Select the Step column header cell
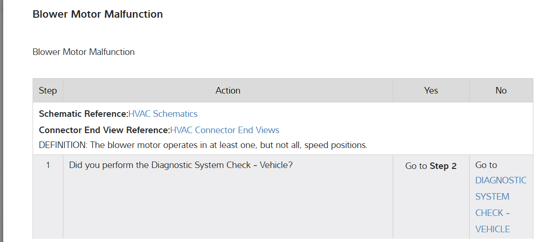The width and height of the screenshot is (539, 242). pyautogui.click(x=48, y=91)
